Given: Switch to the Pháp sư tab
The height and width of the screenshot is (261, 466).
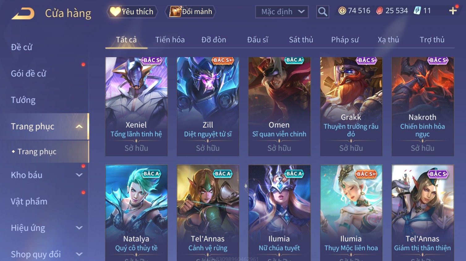Looking at the screenshot, I should (x=345, y=40).
